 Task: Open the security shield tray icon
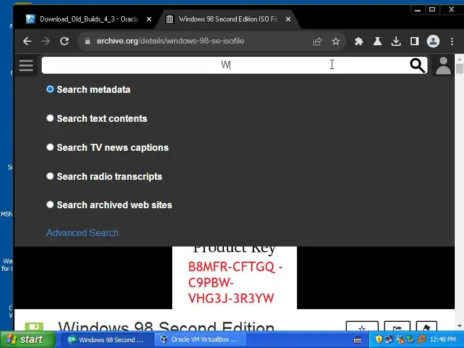coord(379,339)
